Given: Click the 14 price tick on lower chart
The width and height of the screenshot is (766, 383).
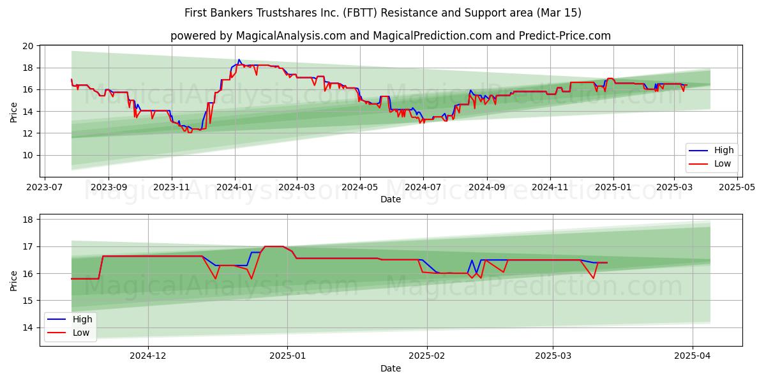Looking at the screenshot, I should point(28,327).
